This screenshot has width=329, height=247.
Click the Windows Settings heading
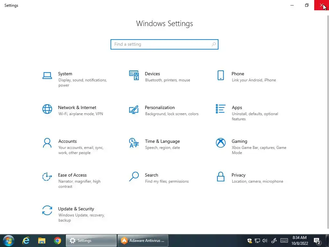(x=164, y=23)
